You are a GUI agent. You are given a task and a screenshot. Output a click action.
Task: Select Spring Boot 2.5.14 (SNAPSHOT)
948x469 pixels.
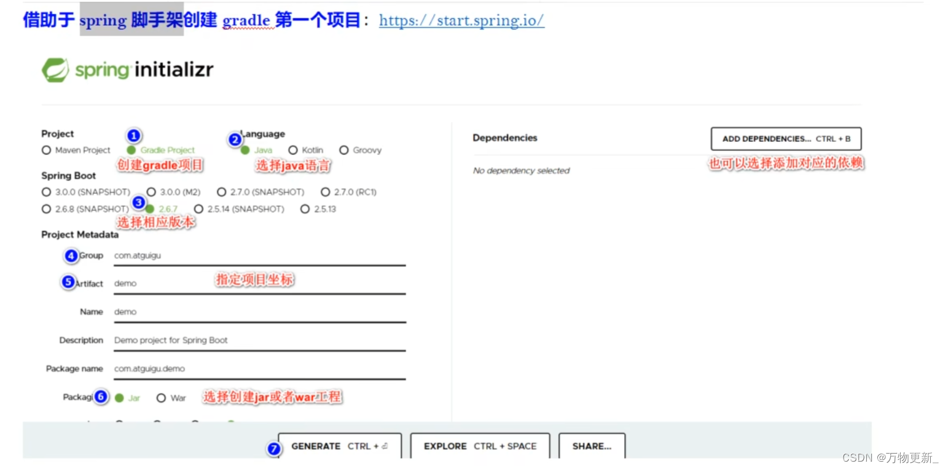(x=198, y=209)
